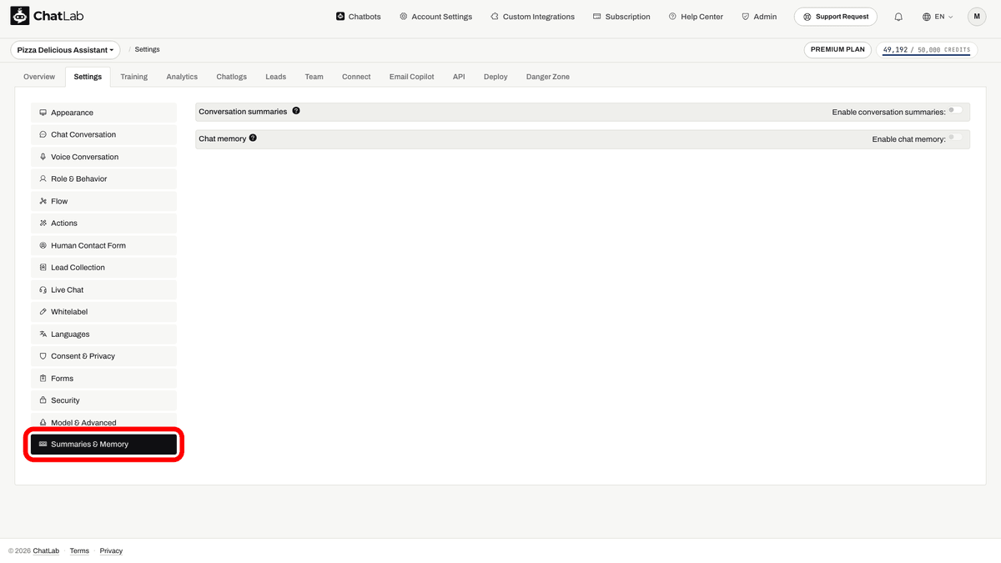
Task: Click the Chat memory heading text
Action: point(223,138)
